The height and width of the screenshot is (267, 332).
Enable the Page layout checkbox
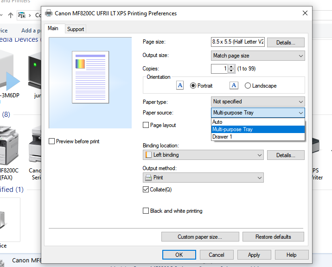pyautogui.click(x=146, y=125)
